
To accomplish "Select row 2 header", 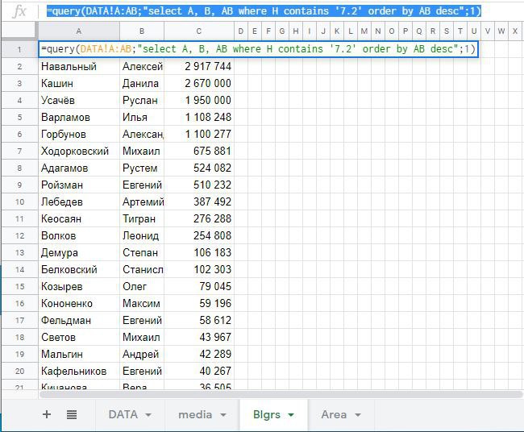I will [x=19, y=66].
